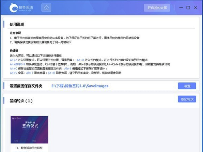Click the Alt+S shortcut text
Screen dimensions: 203x152
68,69
